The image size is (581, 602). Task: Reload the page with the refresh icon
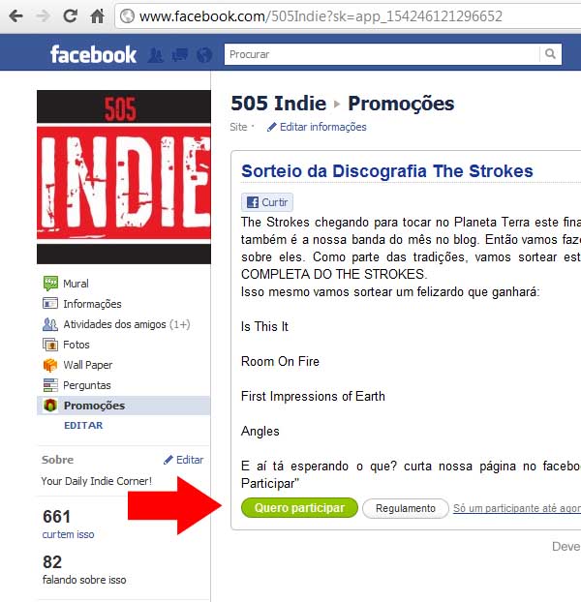(x=71, y=15)
